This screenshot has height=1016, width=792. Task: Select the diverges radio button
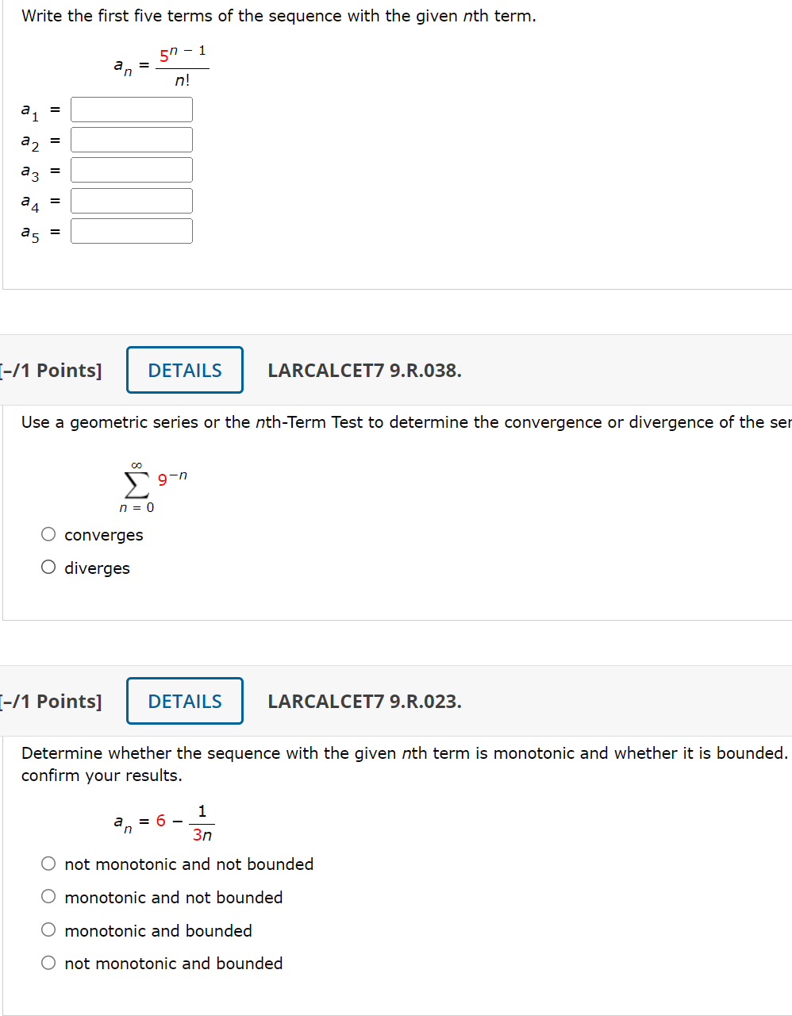[x=48, y=567]
